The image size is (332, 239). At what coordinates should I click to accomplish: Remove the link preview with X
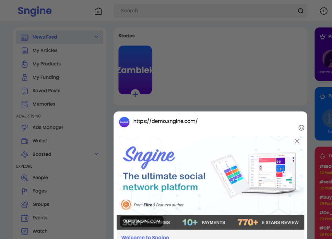click(297, 141)
